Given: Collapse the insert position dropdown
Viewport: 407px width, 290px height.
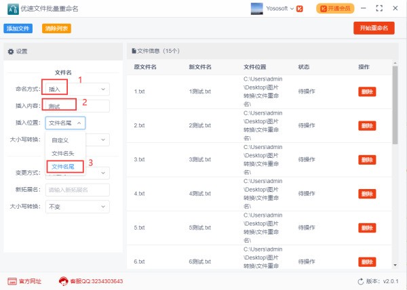Looking at the screenshot, I should tap(65, 123).
